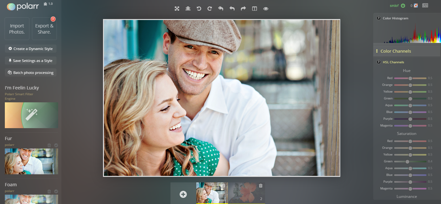Click the Polarr logo
This screenshot has width=441, height=204.
[23, 6]
